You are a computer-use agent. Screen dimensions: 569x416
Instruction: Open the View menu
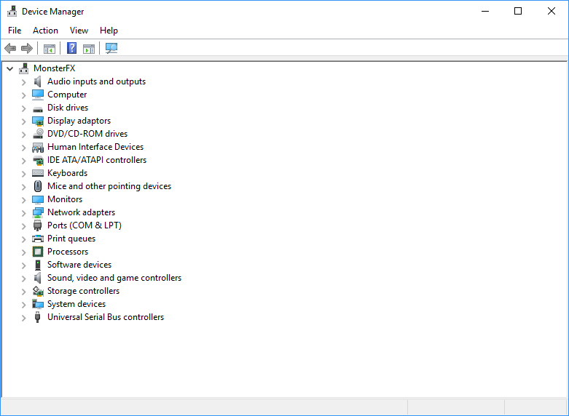pyautogui.click(x=79, y=31)
